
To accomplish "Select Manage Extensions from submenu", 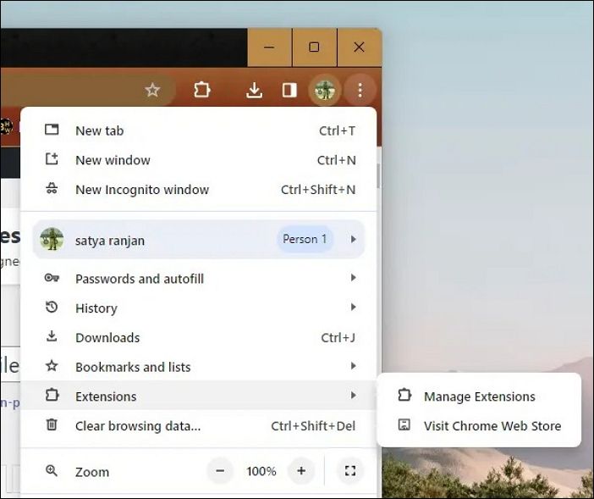I will click(x=479, y=396).
